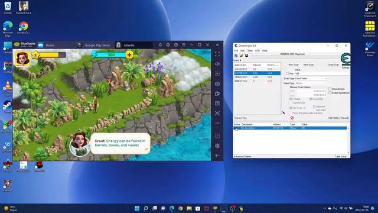This screenshot has width=378, height=213.
Task: Enable the Speedhack checkbox
Action: [x=330, y=93]
